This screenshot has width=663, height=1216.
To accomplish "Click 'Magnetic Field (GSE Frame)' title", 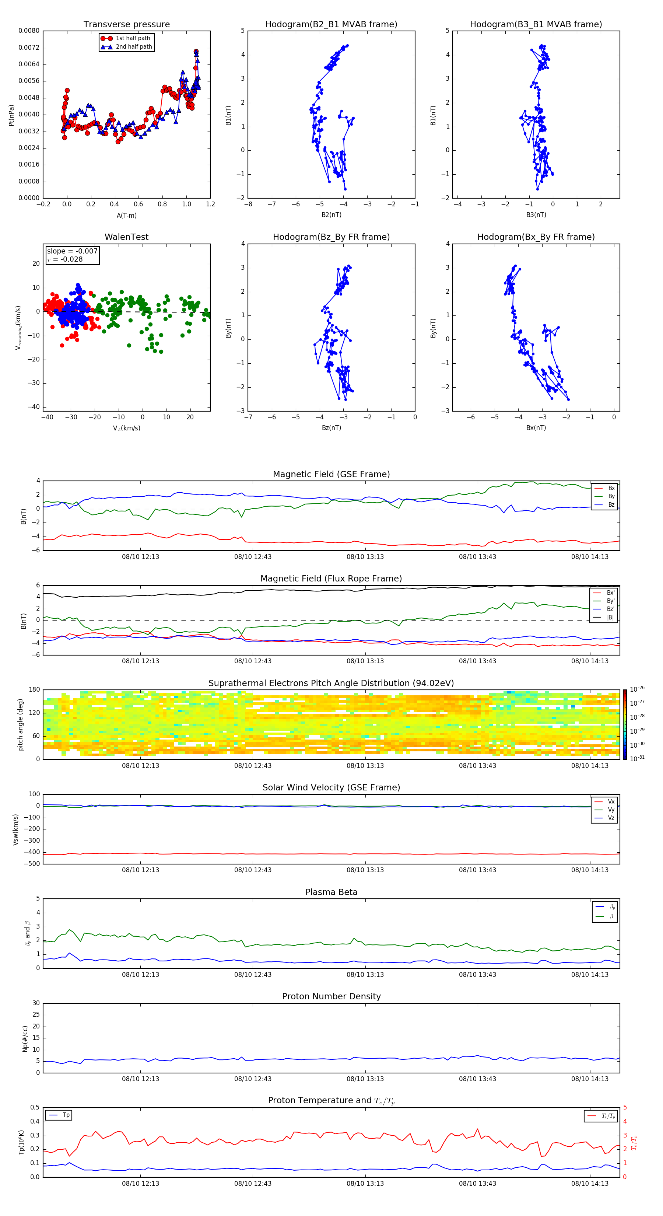I will (331, 474).
